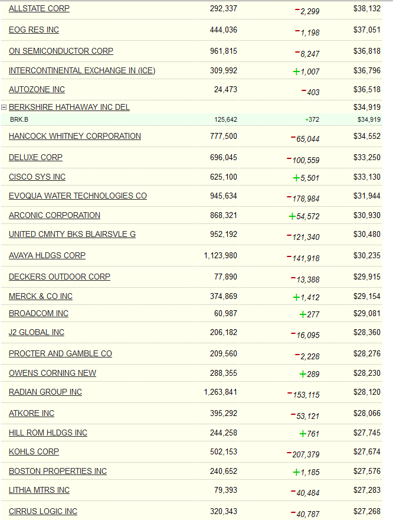The height and width of the screenshot is (520, 393).
Task: Open the BROADCOM INC link
Action: tap(38, 314)
